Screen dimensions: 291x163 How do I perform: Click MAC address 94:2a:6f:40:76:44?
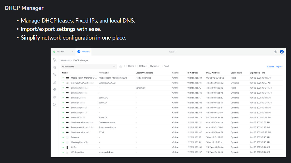(x=215, y=147)
